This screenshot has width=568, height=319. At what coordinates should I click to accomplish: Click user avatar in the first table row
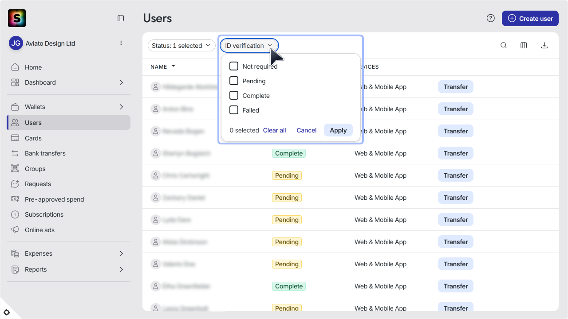(155, 87)
